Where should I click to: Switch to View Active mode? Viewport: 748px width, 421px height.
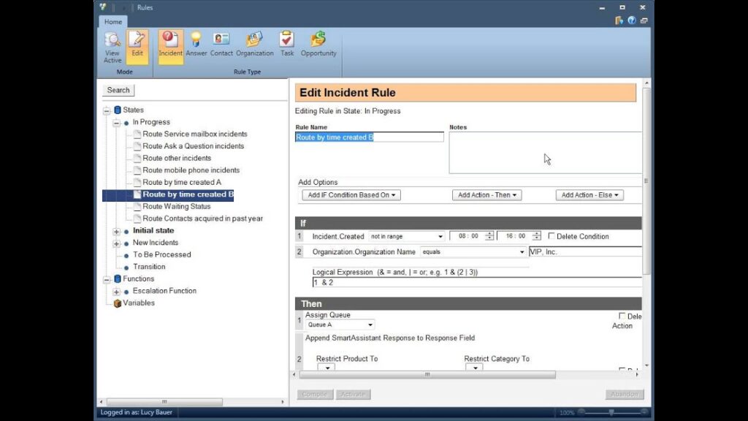pyautogui.click(x=112, y=48)
